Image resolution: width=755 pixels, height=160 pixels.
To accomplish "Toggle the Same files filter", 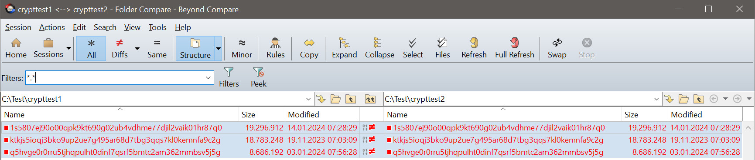I will [157, 48].
